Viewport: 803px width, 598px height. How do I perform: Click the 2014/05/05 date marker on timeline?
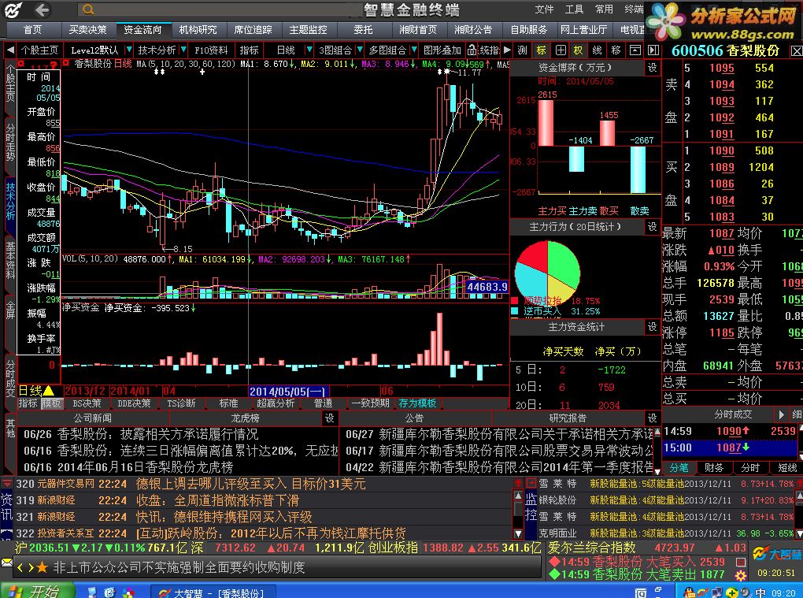[287, 392]
